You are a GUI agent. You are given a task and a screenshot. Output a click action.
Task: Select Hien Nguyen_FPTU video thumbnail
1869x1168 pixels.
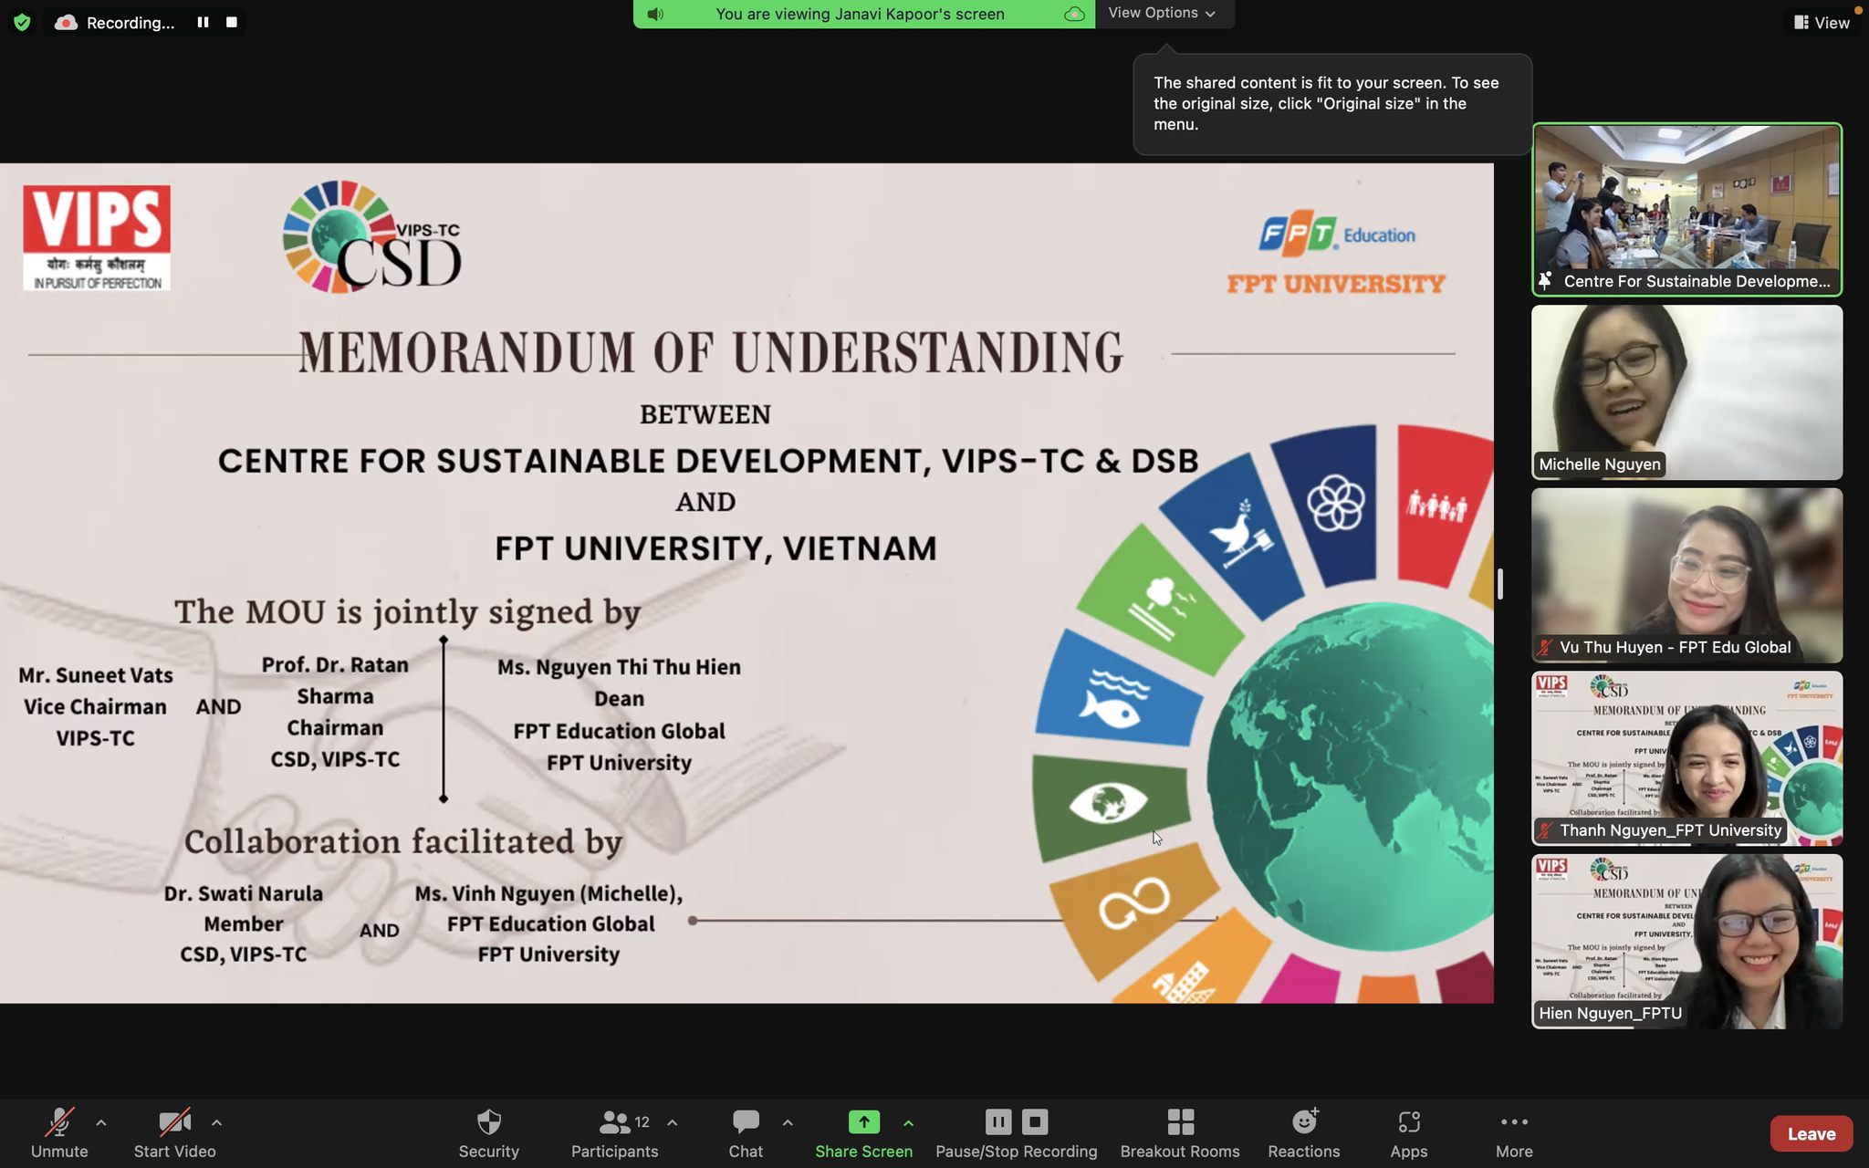click(1686, 941)
